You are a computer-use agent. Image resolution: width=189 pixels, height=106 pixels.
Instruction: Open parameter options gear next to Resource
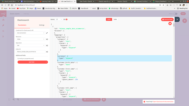pos(47,39)
